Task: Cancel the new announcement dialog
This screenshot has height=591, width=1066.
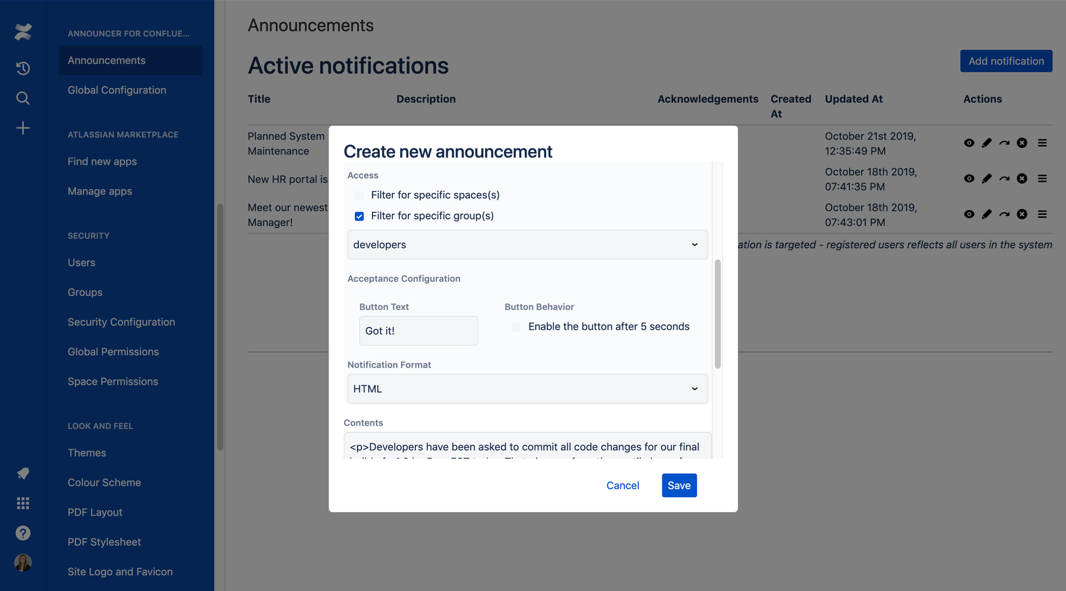Action: point(622,485)
